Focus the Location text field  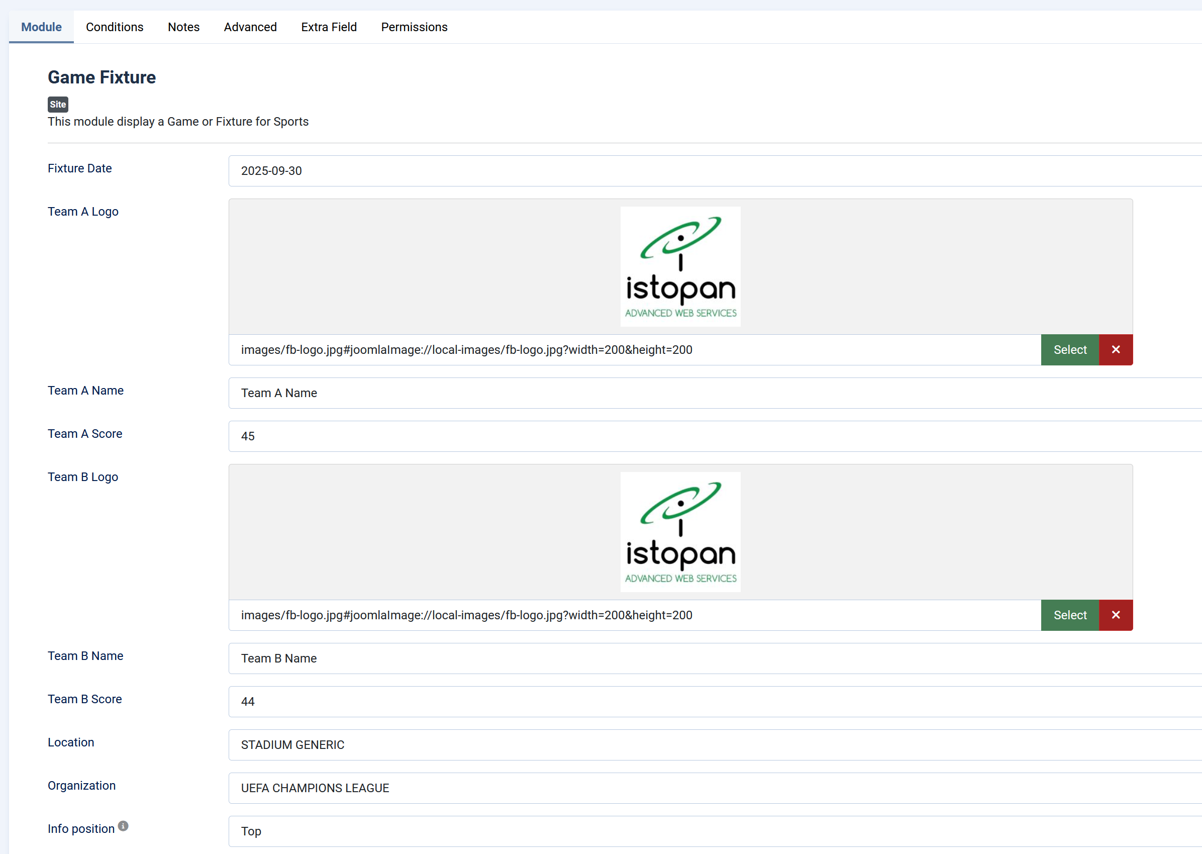[715, 744]
